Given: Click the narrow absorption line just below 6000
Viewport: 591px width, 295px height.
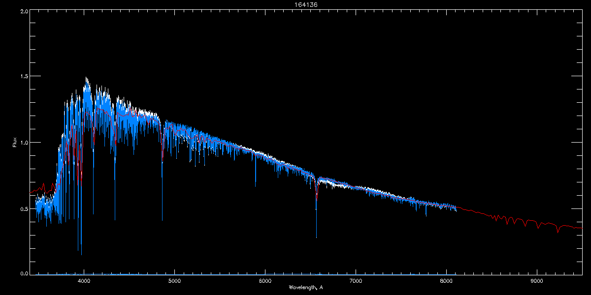Looking at the screenshot, I should click(255, 186).
